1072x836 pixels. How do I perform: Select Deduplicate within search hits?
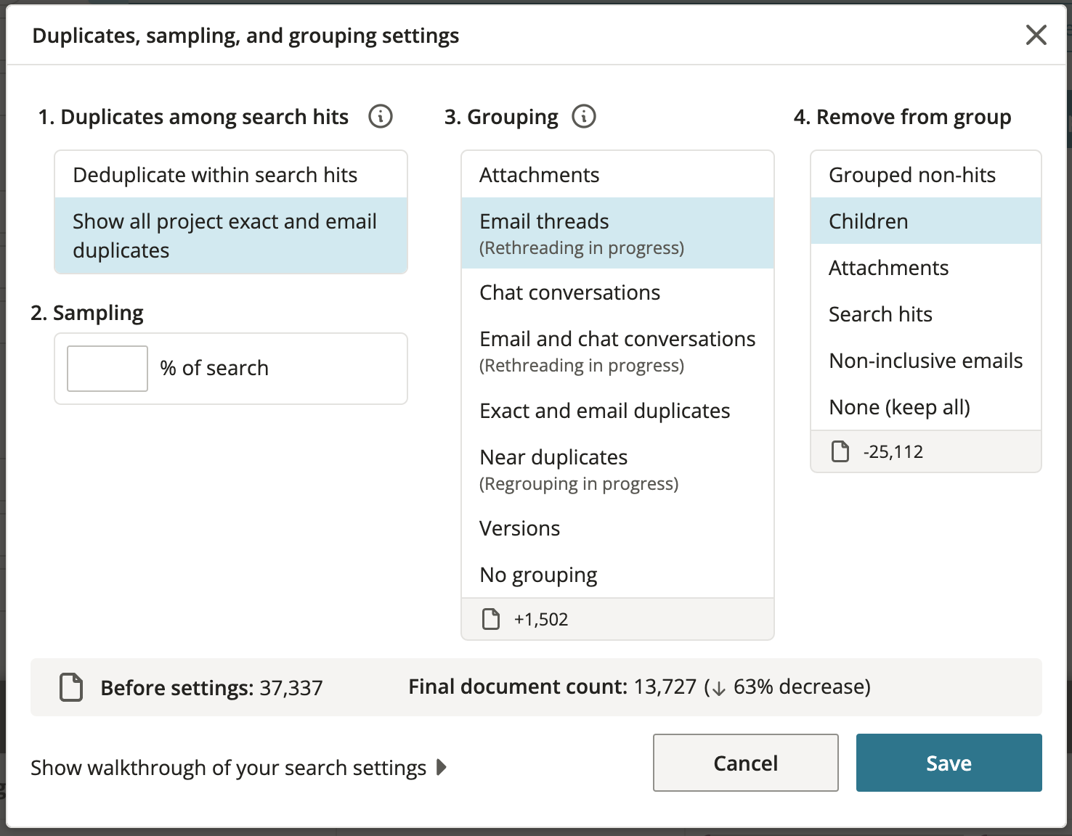point(215,174)
